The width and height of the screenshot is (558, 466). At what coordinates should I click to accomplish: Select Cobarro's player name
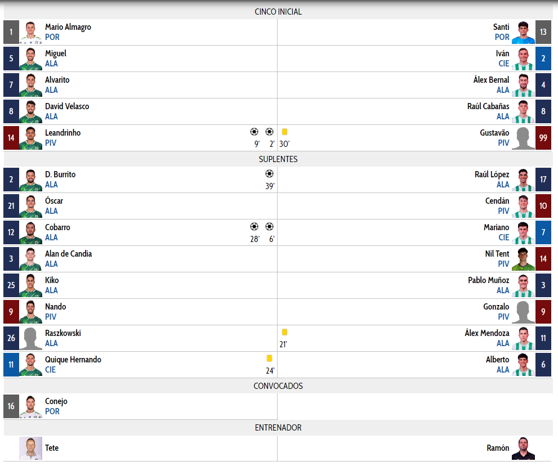click(57, 227)
